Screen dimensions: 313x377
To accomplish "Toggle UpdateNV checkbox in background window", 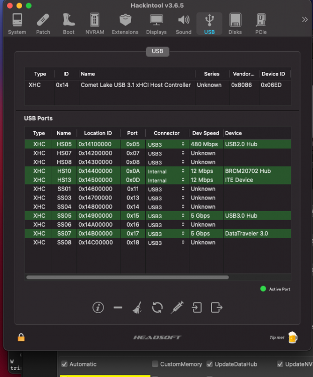I will (280, 364).
